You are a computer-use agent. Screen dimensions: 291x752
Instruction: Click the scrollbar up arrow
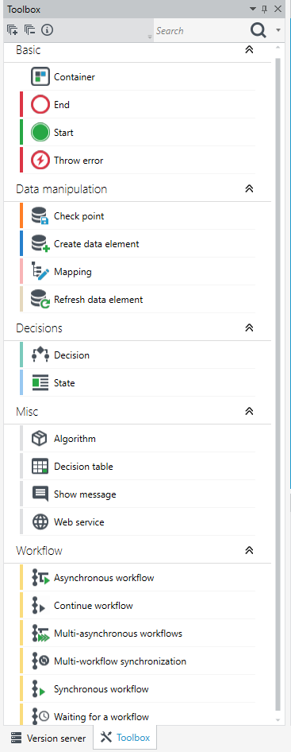278,48
